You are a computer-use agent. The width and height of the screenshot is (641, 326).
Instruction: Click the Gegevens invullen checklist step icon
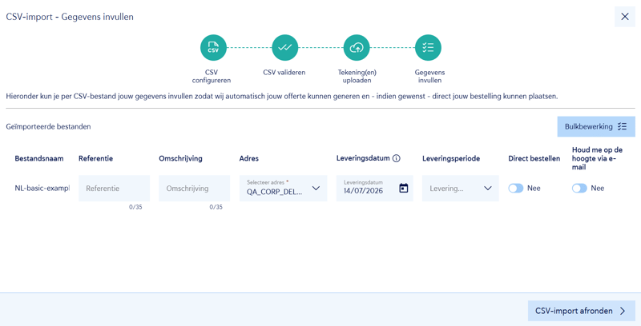point(428,48)
